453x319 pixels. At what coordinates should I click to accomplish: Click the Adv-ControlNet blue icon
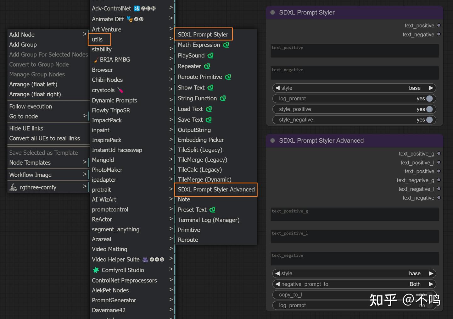pyautogui.click(x=137, y=8)
